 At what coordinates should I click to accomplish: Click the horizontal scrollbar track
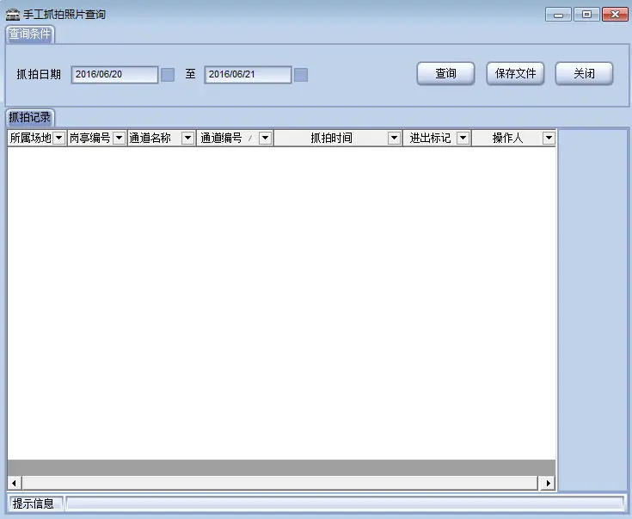pos(280,483)
